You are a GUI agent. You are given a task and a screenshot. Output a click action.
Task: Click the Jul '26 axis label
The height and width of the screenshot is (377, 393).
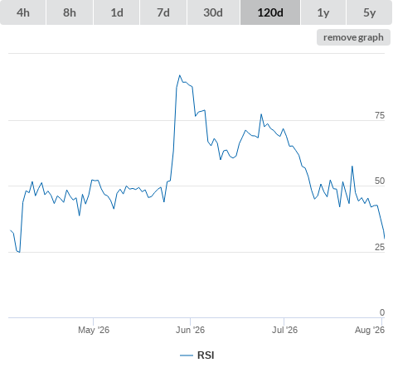[284, 330]
